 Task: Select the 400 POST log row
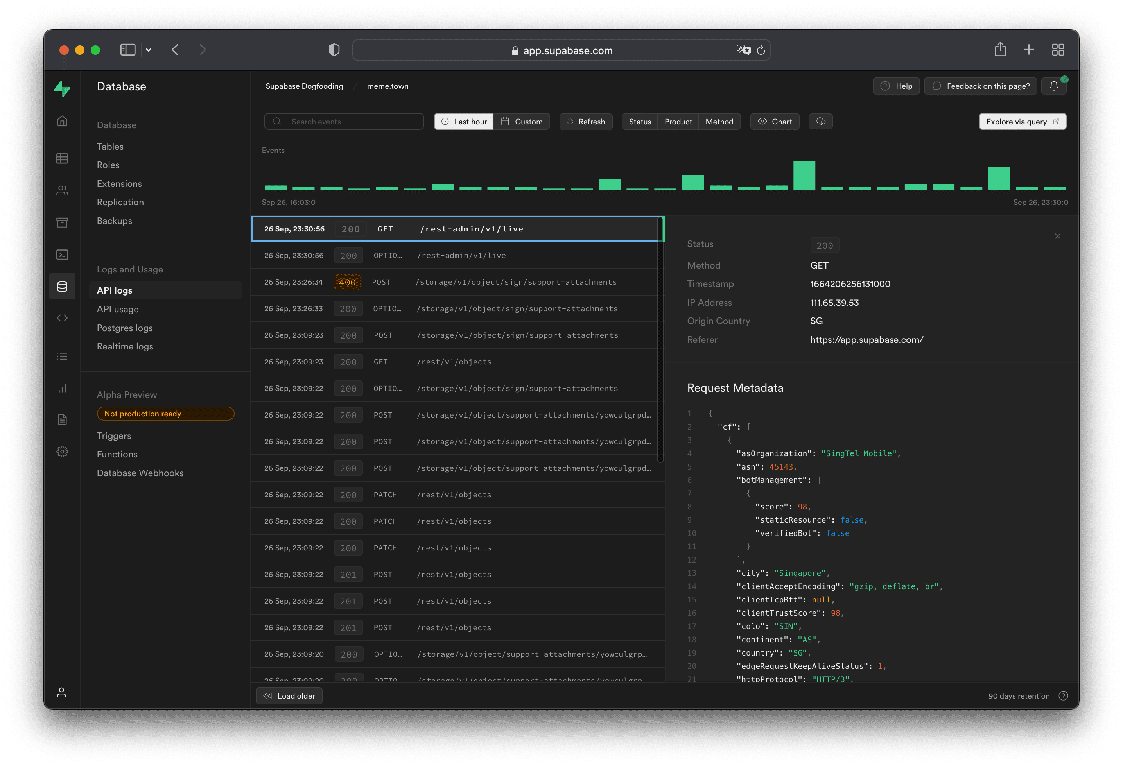(457, 282)
